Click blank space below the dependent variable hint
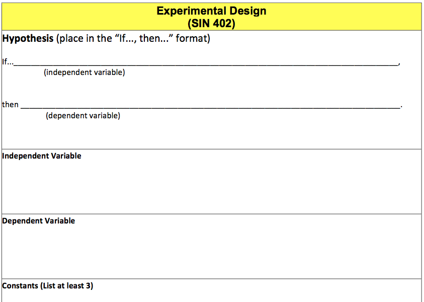This screenshot has width=424, height=302. [211, 135]
